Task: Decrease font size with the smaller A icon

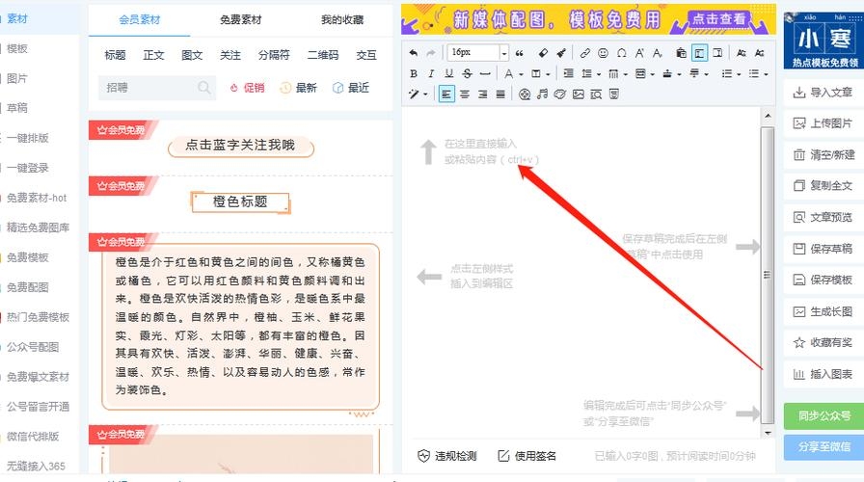Action: tap(658, 53)
